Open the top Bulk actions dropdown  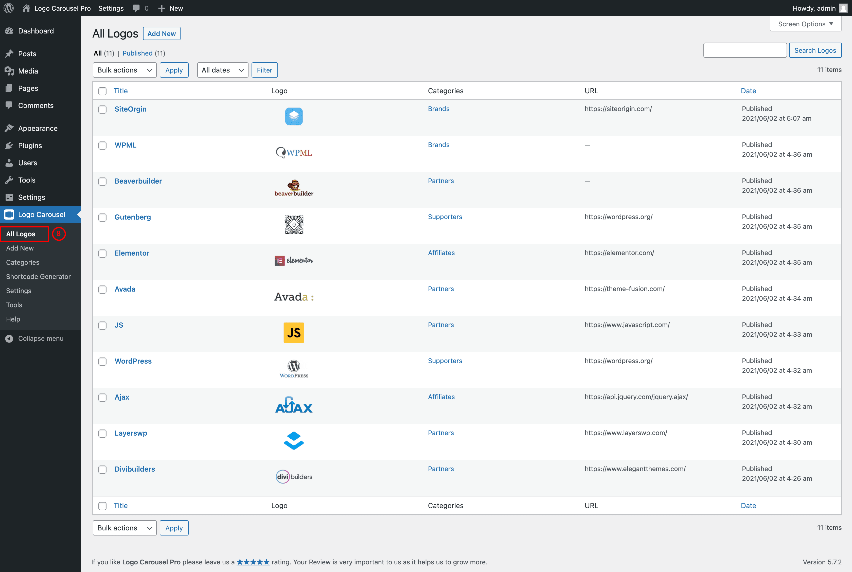point(124,70)
